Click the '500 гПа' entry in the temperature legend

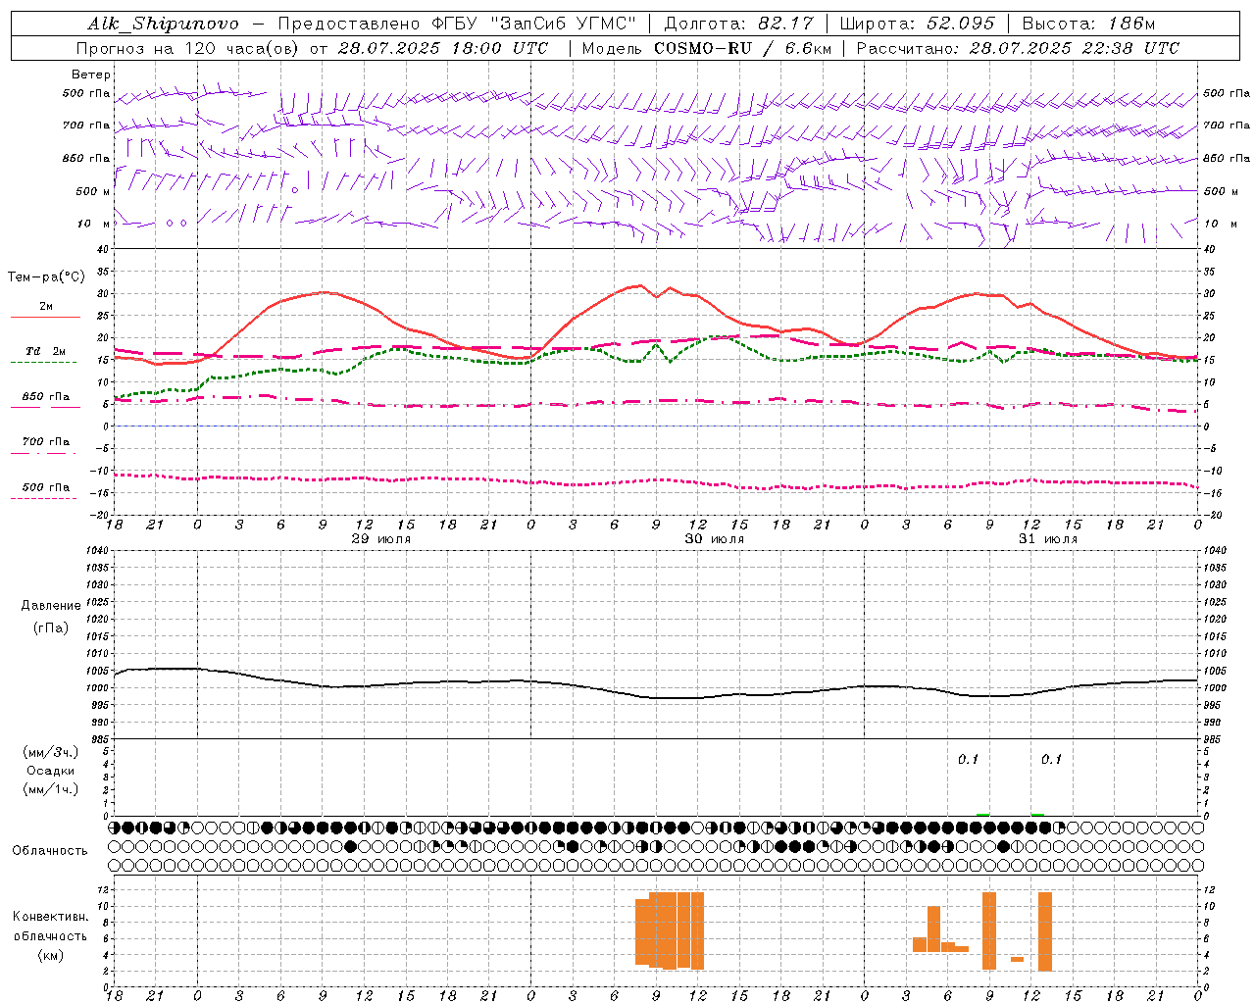(46, 487)
